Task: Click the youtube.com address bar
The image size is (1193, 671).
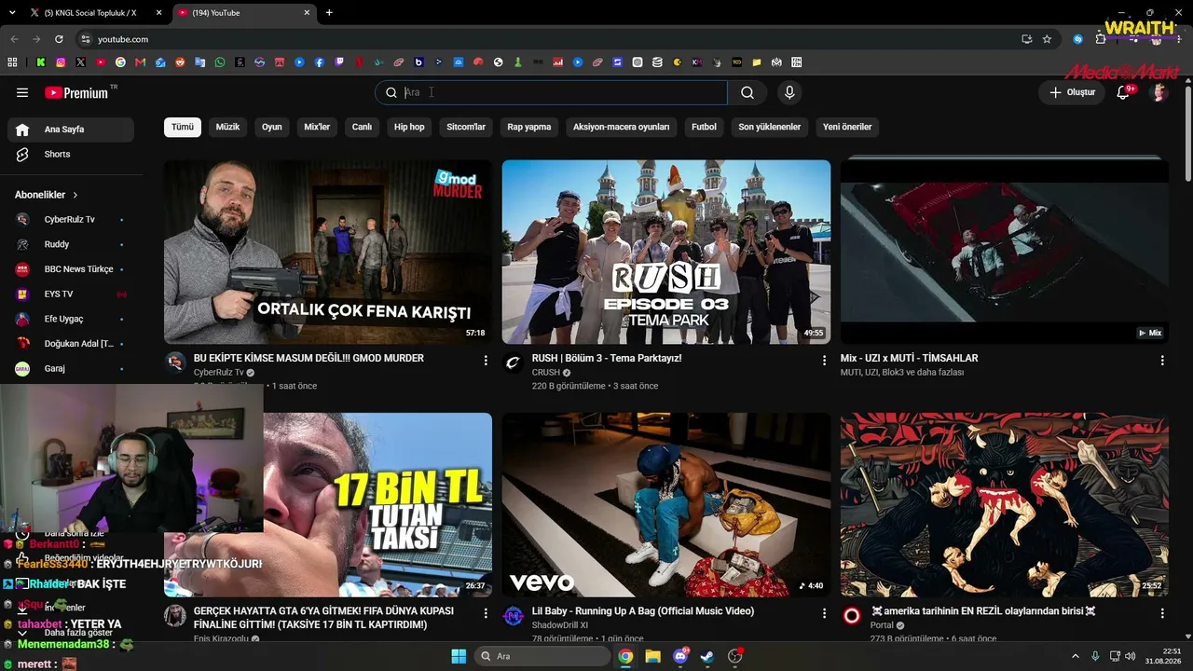Action: pos(550,39)
